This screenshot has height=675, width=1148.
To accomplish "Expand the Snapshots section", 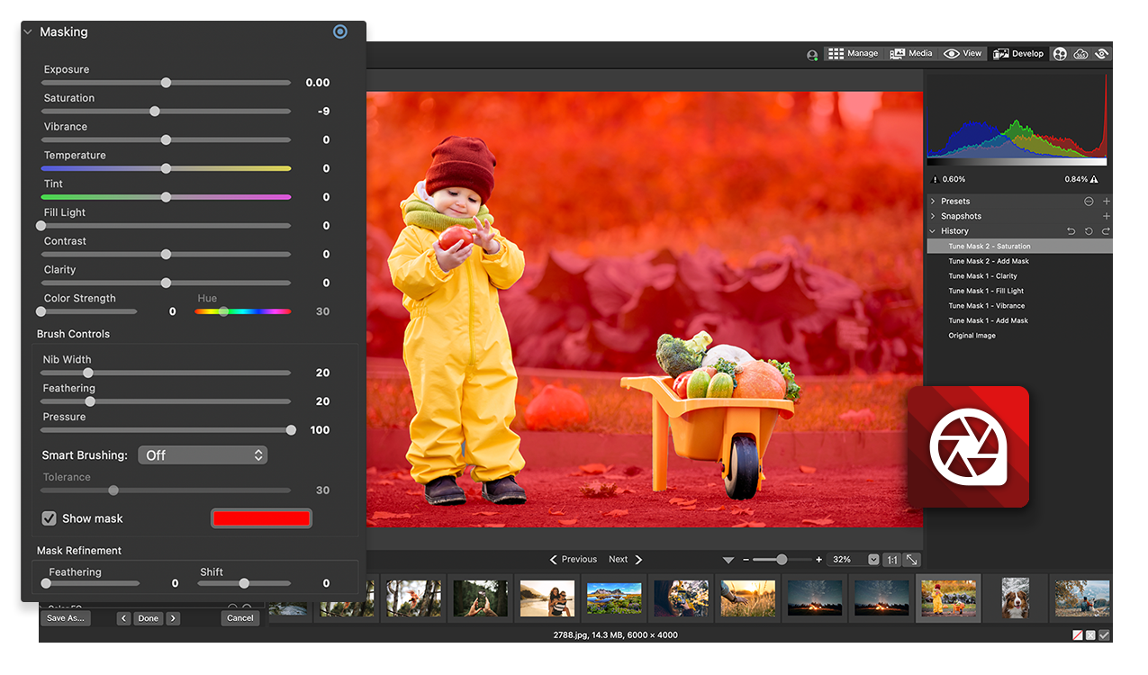I will [933, 216].
